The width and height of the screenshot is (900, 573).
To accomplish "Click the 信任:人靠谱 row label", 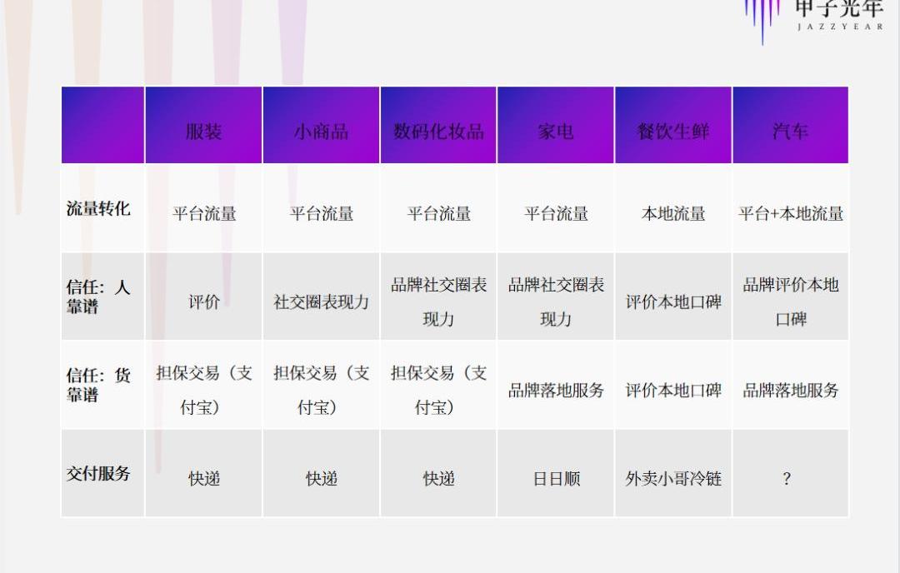I will [98, 296].
